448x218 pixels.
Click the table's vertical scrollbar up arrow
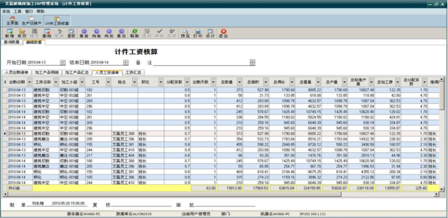pos(442,79)
